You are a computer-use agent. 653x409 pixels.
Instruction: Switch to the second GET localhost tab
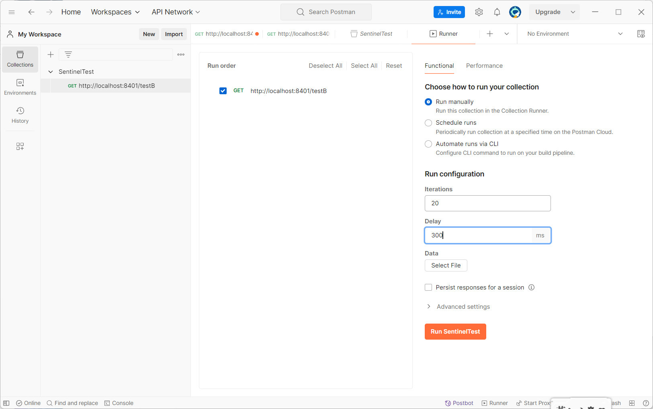pos(299,34)
